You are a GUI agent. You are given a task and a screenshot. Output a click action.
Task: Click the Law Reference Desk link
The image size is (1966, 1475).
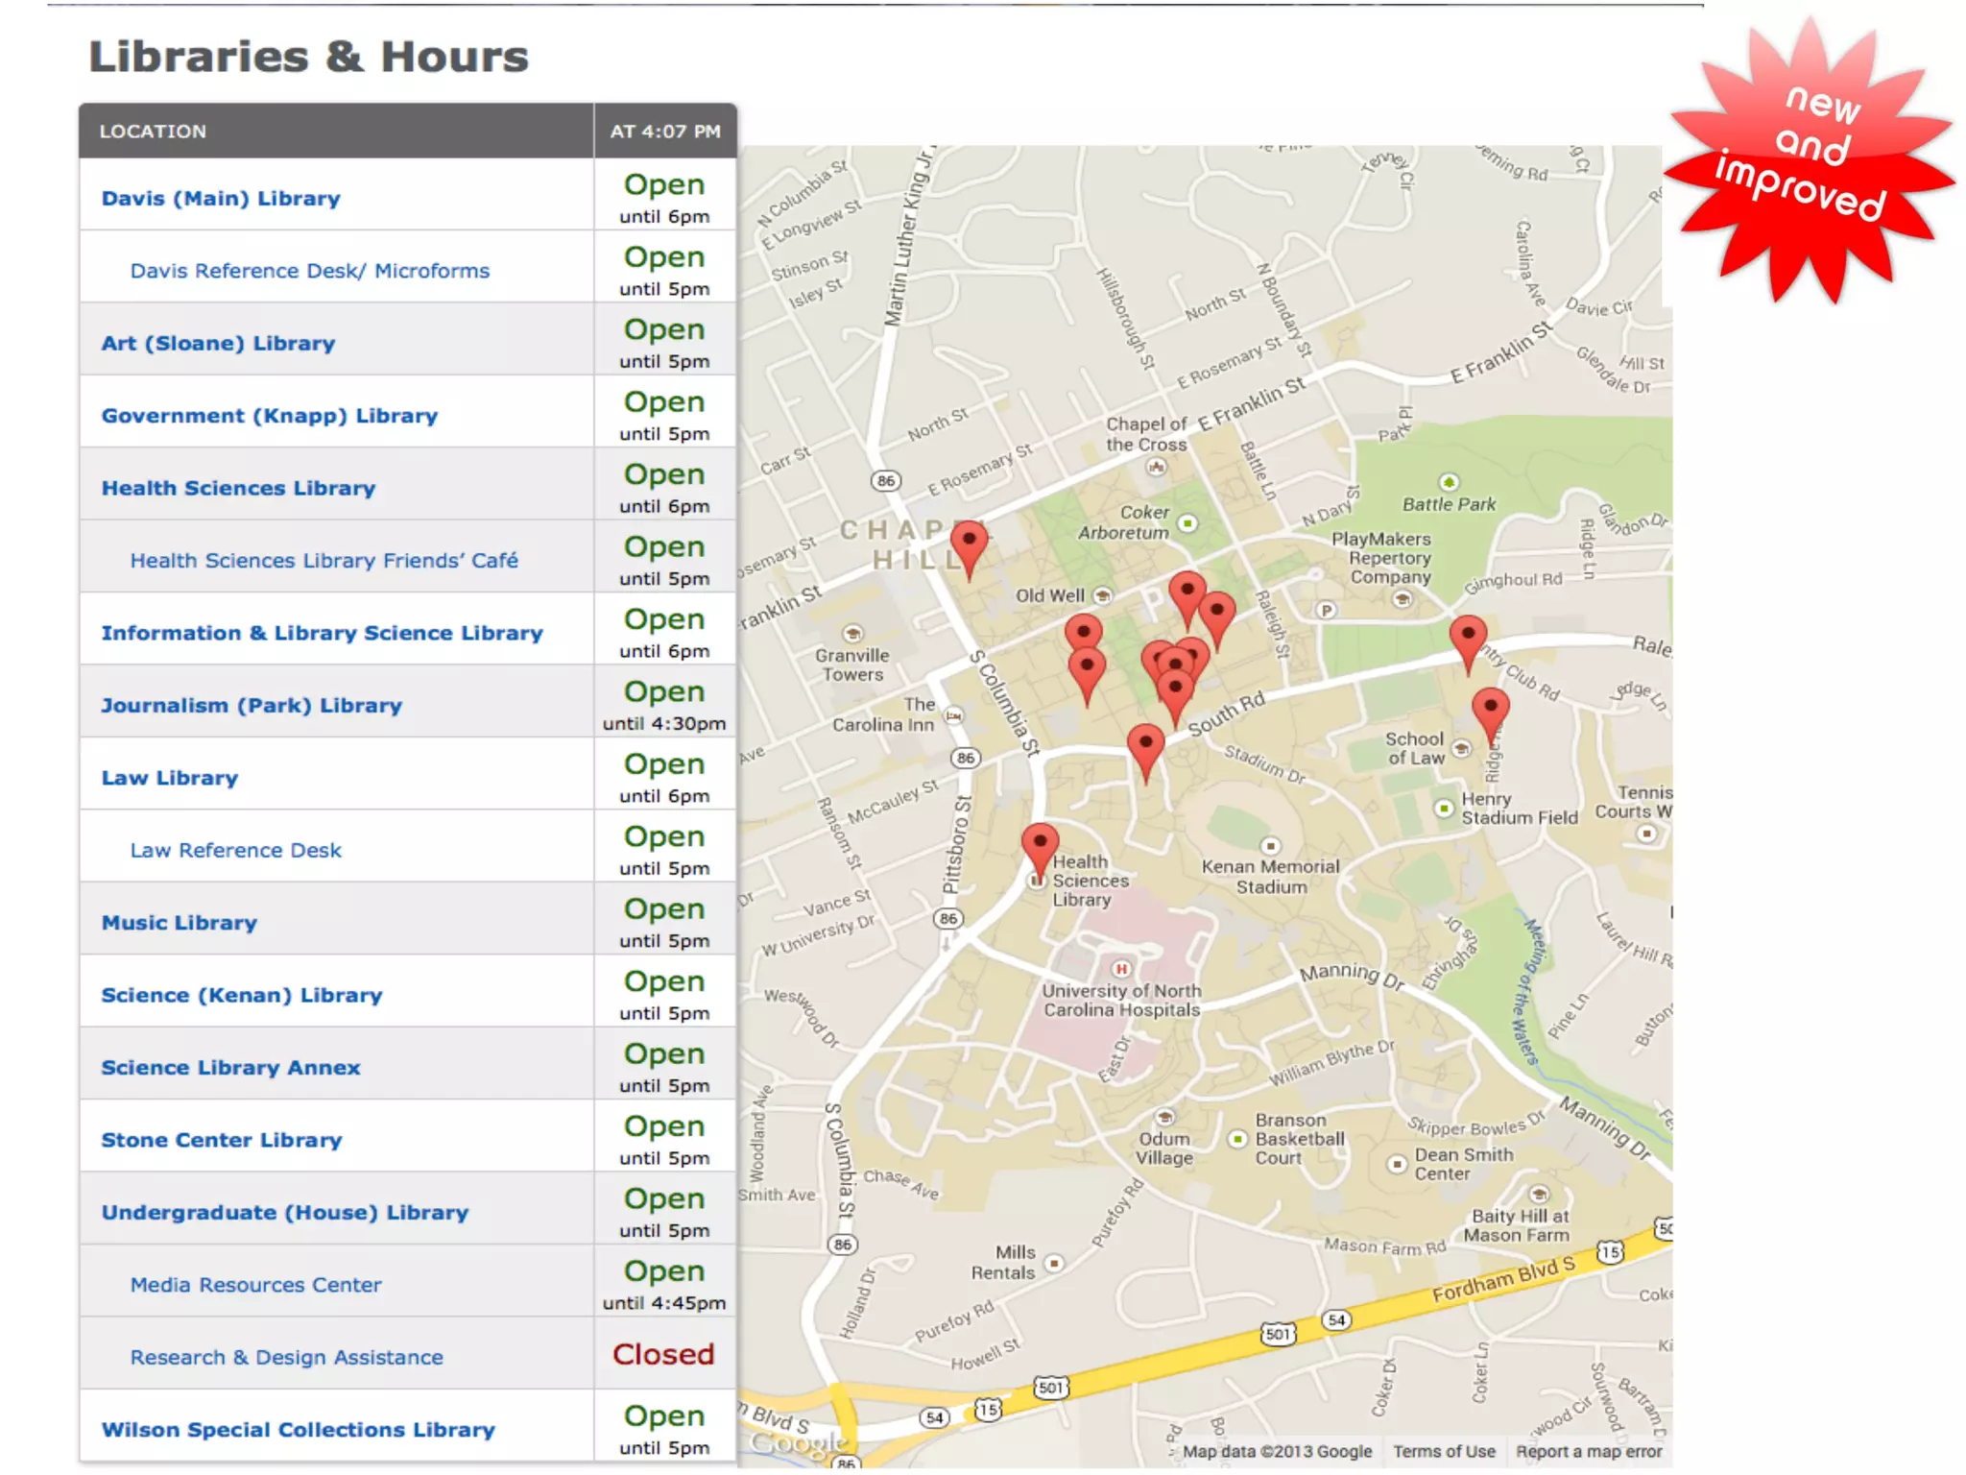click(x=235, y=851)
